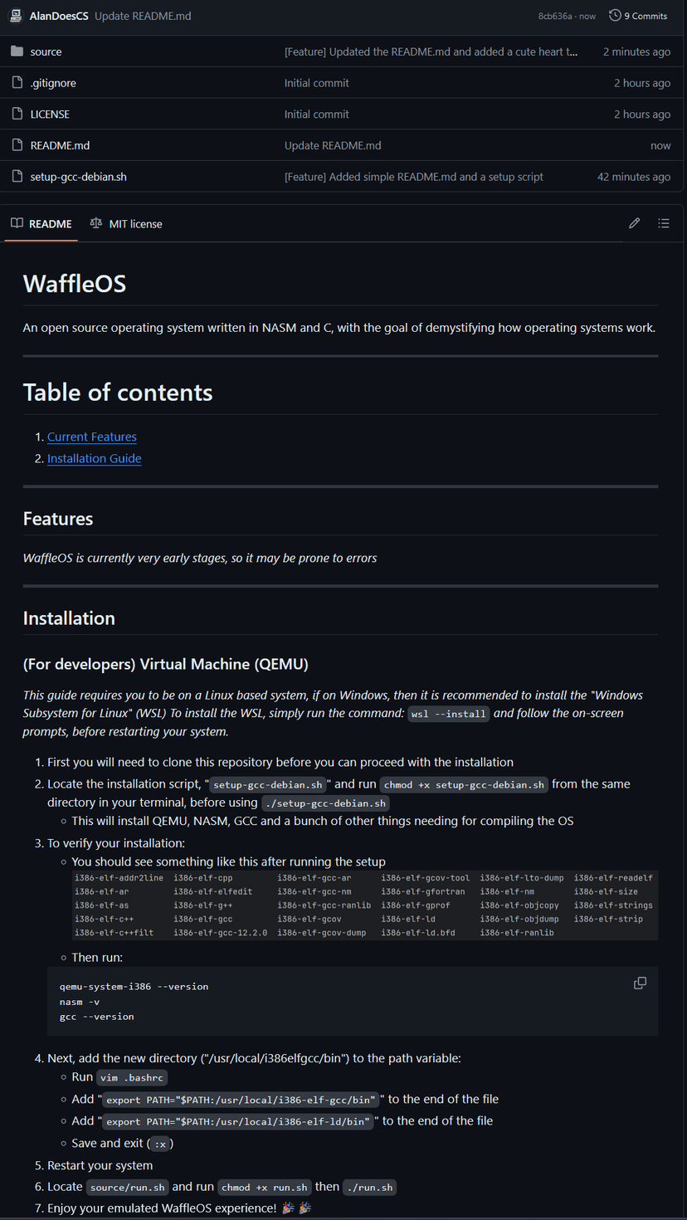Viewport: 687px width, 1220px height.
Task: Click the MIT license scale icon
Action: click(x=96, y=223)
